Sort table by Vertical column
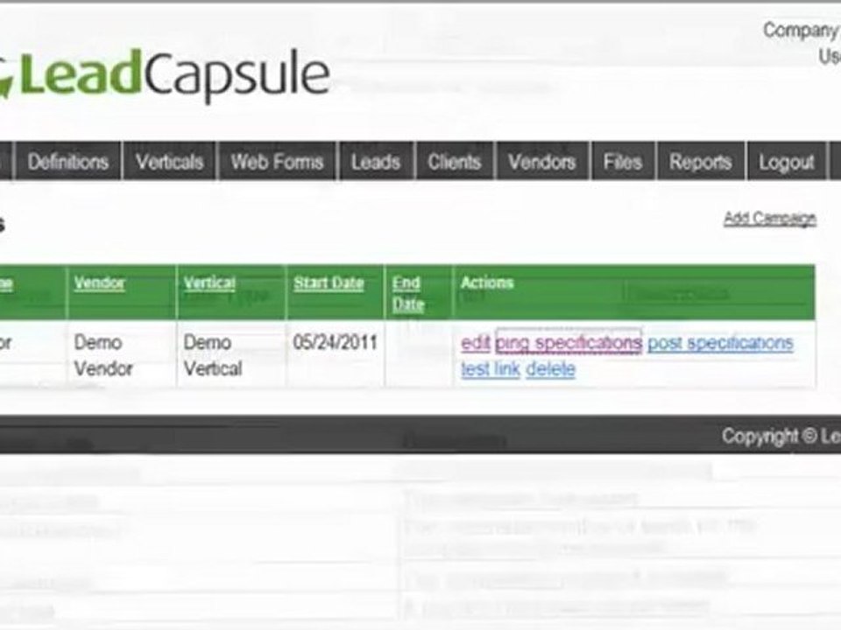This screenshot has height=630, width=841. pos(209,283)
